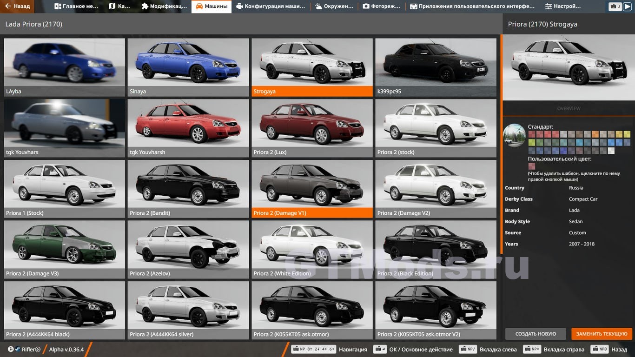Click the ЗАМЕНИТЬ ТЕКУЩУЮ button
Viewport: 635px width, 357px height.
pyautogui.click(x=602, y=334)
